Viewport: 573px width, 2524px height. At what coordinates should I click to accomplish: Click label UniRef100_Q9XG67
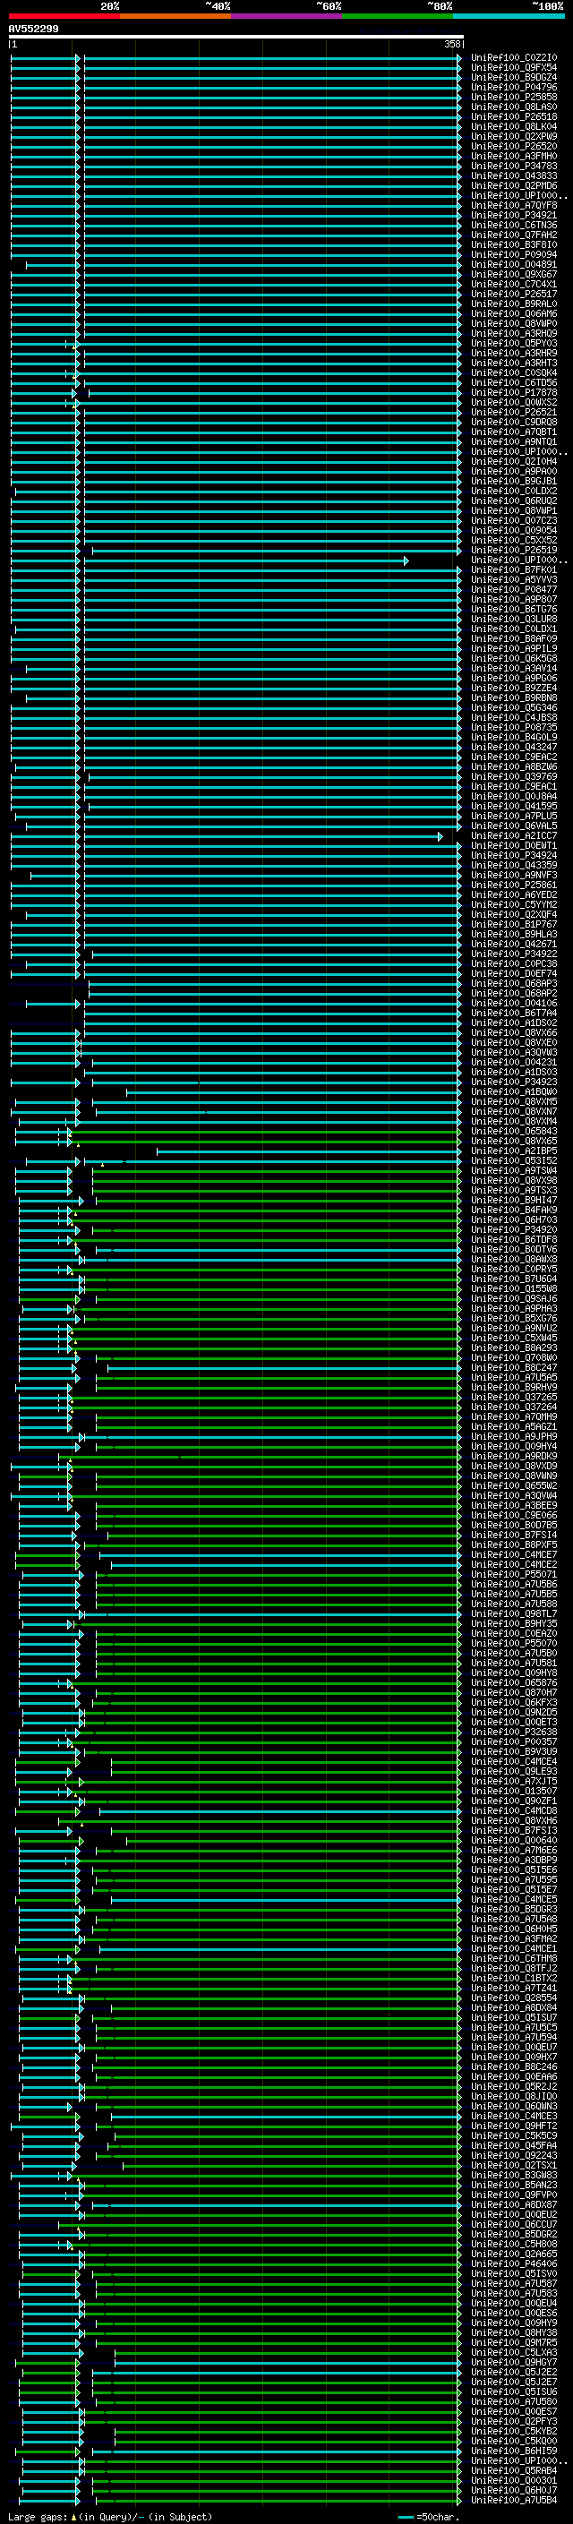click(514, 274)
